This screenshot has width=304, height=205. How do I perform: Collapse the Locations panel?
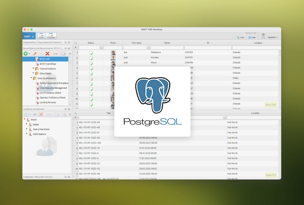(65, 109)
